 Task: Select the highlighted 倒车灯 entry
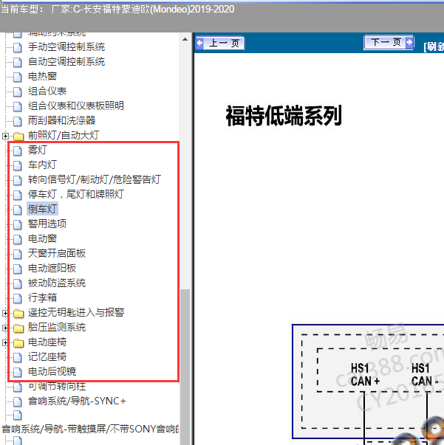[x=42, y=209]
